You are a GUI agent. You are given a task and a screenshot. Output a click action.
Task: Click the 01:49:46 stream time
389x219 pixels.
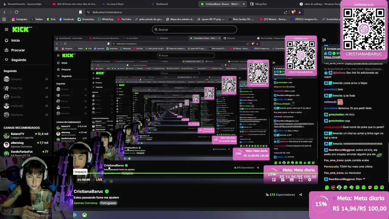[84, 180]
